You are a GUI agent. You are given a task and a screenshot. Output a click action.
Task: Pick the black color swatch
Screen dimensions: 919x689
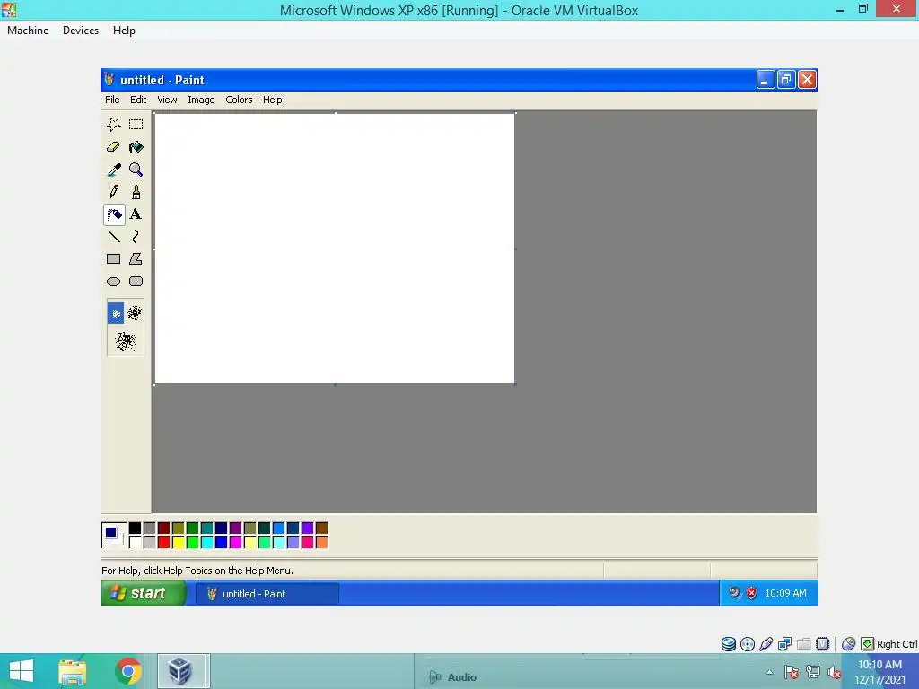pyautogui.click(x=135, y=528)
